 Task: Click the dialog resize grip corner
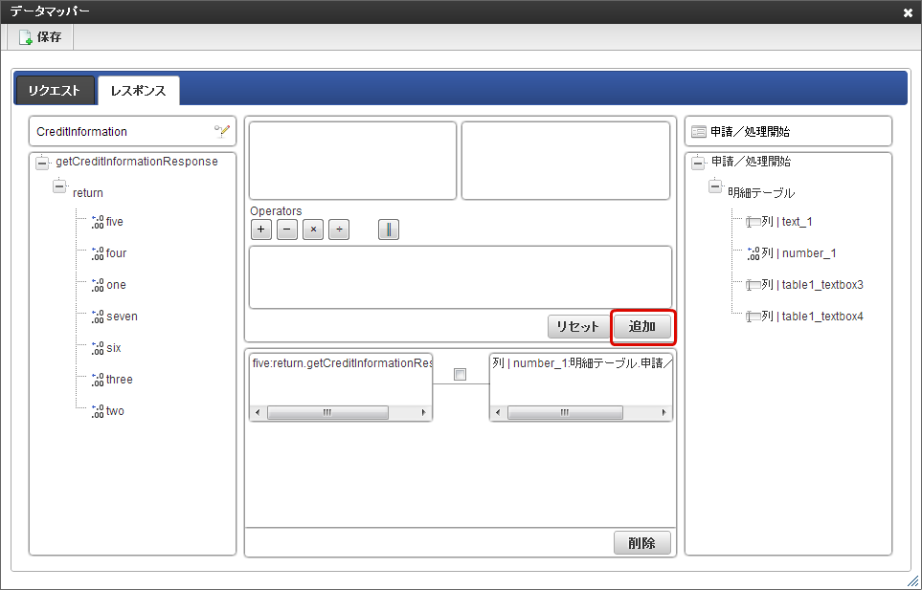tap(913, 581)
